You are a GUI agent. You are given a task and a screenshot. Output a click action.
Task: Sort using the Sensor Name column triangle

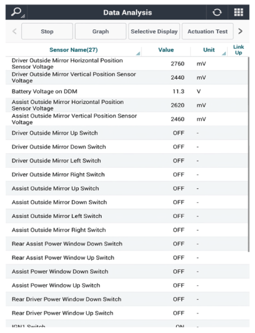coord(138,54)
